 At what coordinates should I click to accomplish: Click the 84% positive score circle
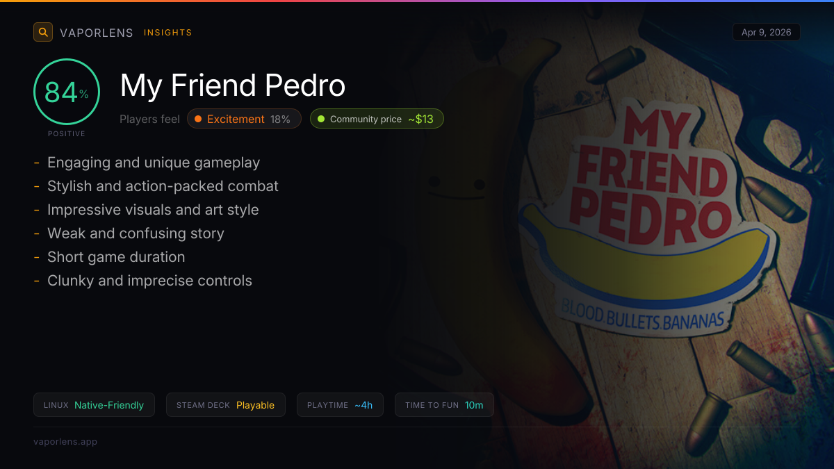pos(67,92)
